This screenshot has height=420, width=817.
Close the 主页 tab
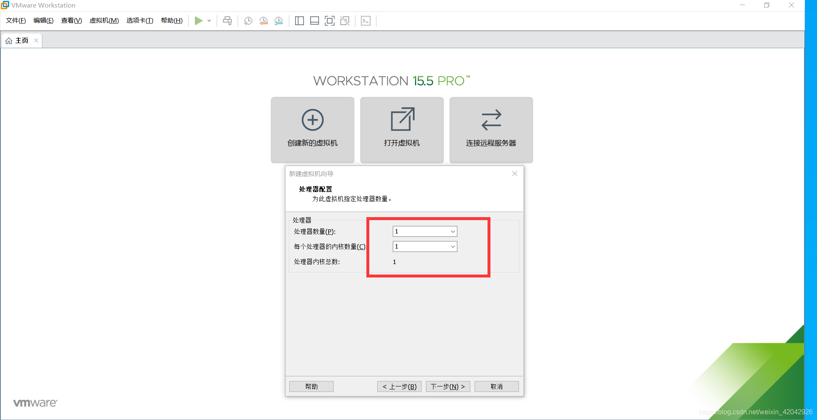point(36,40)
